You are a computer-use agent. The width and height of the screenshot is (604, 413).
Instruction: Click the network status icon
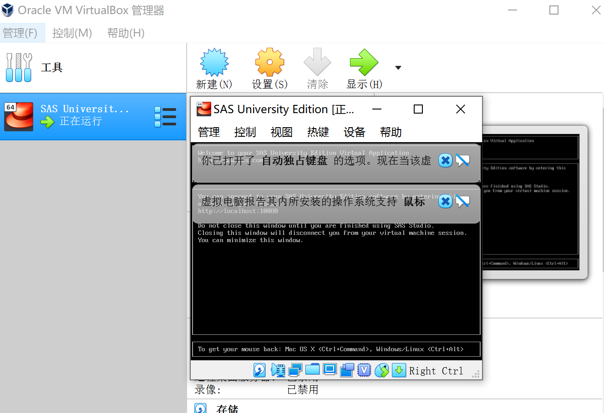pyautogui.click(x=295, y=370)
